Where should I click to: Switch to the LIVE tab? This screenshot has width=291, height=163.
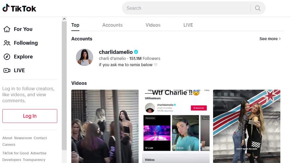click(x=188, y=25)
